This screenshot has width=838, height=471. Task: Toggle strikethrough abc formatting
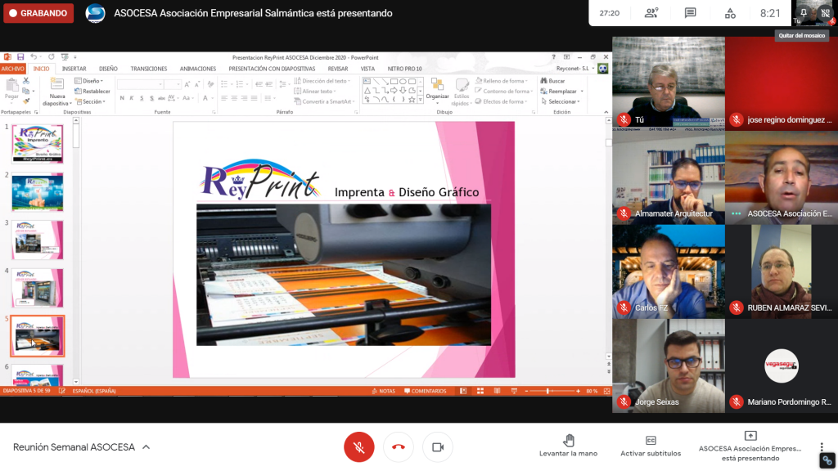(161, 98)
